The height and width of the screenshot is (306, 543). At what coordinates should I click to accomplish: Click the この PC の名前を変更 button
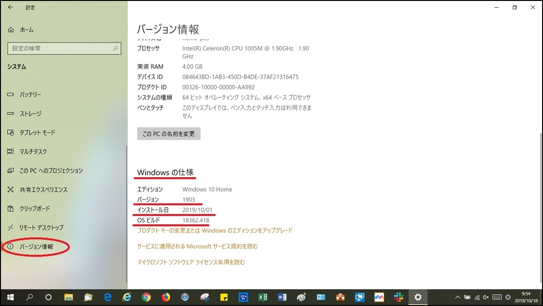pyautogui.click(x=169, y=134)
